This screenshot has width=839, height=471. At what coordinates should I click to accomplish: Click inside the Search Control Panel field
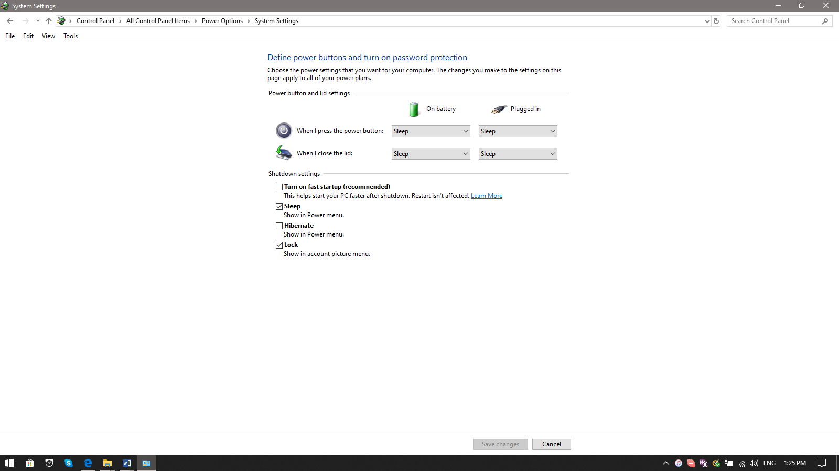(775, 21)
